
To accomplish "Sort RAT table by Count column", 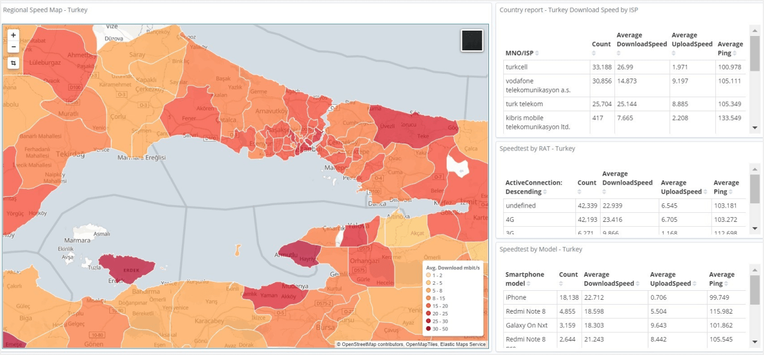I will coord(580,192).
